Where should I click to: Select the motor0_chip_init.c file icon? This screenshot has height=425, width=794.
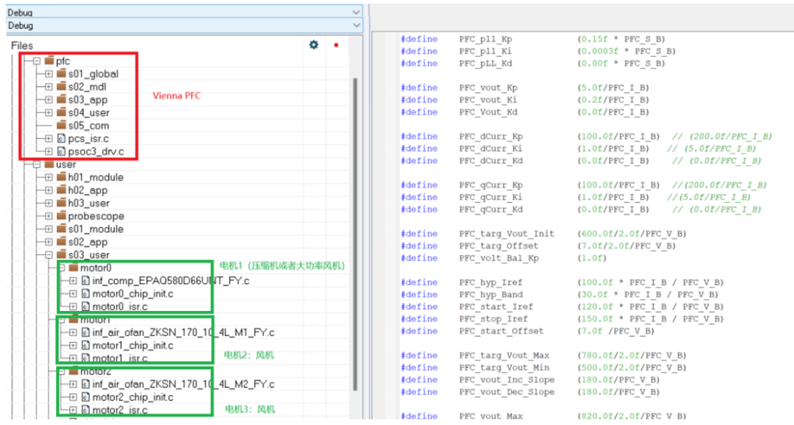(x=85, y=294)
